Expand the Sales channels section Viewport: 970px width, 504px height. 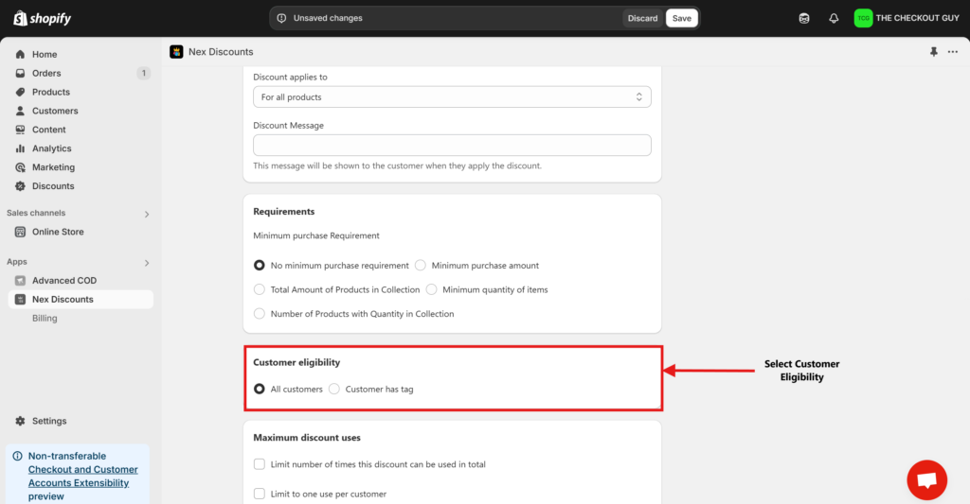pyautogui.click(x=147, y=214)
